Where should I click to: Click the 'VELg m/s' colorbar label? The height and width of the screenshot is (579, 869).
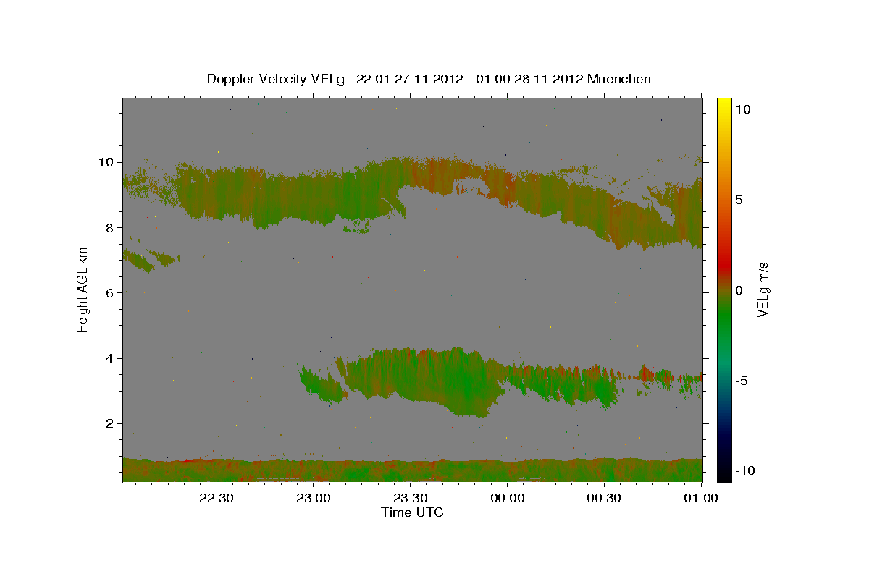pos(763,289)
